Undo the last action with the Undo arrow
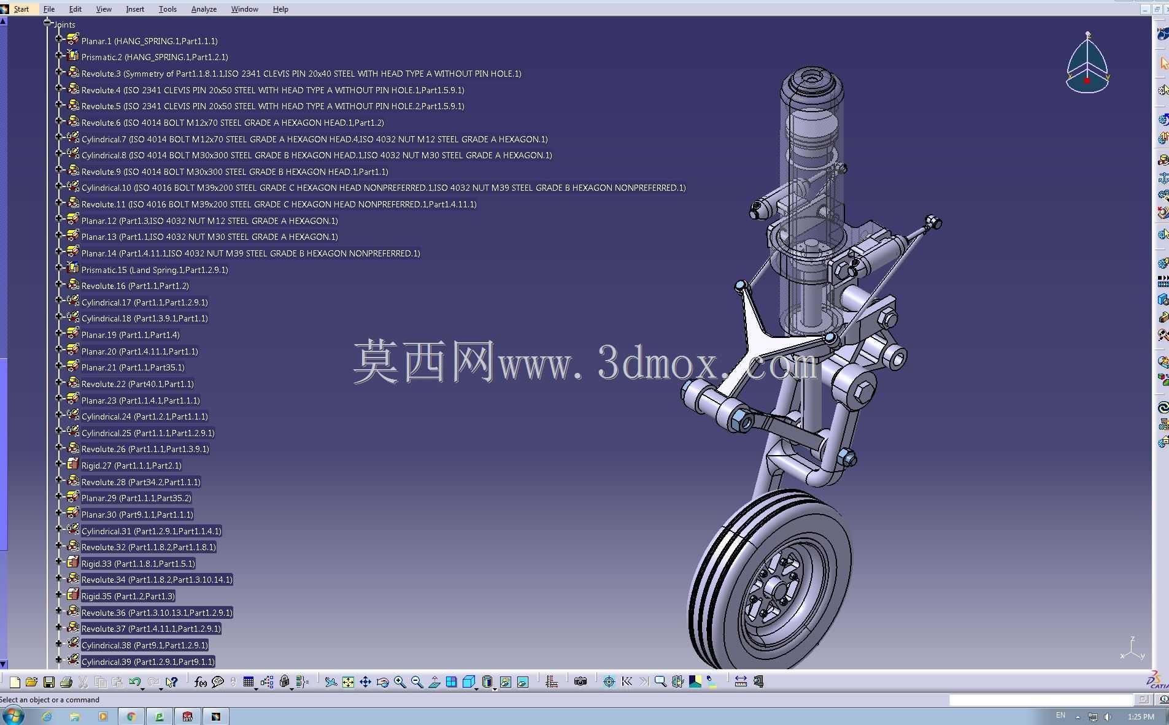Image resolution: width=1169 pixels, height=725 pixels. pos(134,681)
